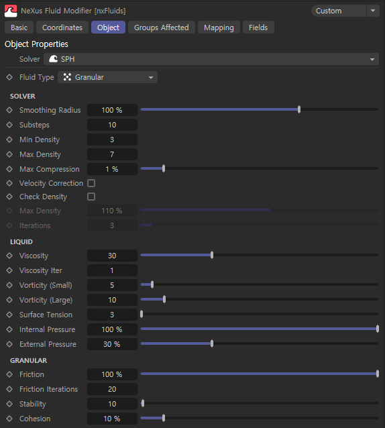Toggle keyframe diamond for Stability
This screenshot has width=385, height=428.
(x=9, y=404)
